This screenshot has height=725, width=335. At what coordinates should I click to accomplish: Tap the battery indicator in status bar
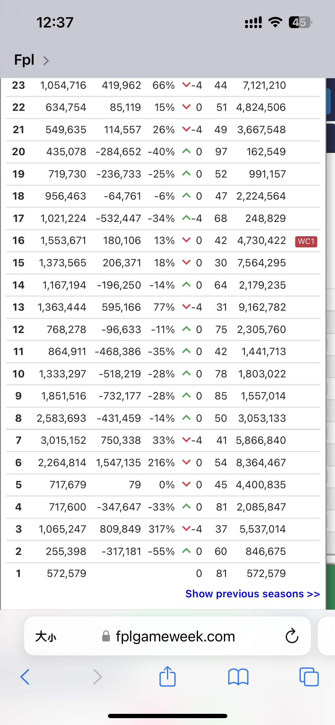300,22
